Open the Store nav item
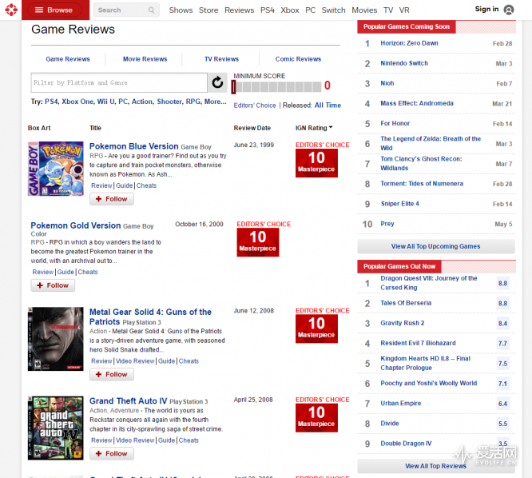The width and height of the screenshot is (532, 478). point(208,10)
